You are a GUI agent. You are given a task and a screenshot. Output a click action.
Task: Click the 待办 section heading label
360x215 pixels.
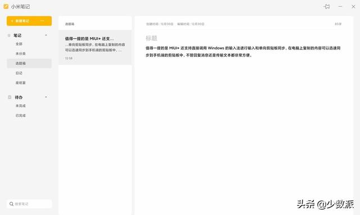[x=19, y=97]
